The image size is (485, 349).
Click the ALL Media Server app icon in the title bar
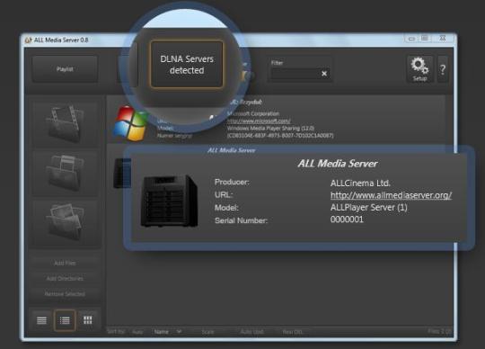(28, 40)
